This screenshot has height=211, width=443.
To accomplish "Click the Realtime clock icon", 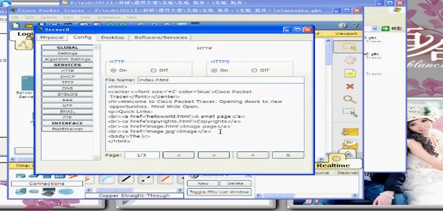I will [336, 158].
